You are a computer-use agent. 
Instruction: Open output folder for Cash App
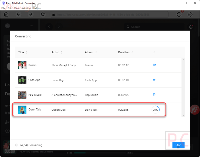(x=155, y=80)
